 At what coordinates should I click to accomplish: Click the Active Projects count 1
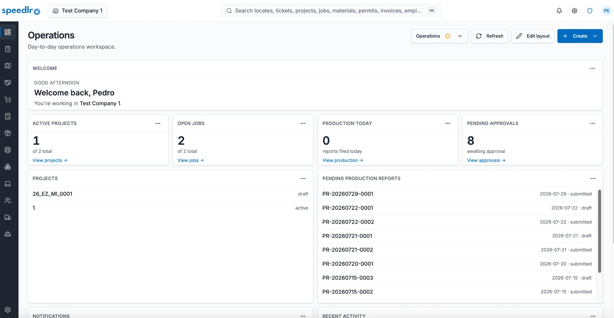(x=36, y=141)
